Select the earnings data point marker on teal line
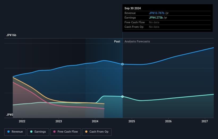Image resolution: width=218 pixels, height=139 pixels. click(x=122, y=97)
